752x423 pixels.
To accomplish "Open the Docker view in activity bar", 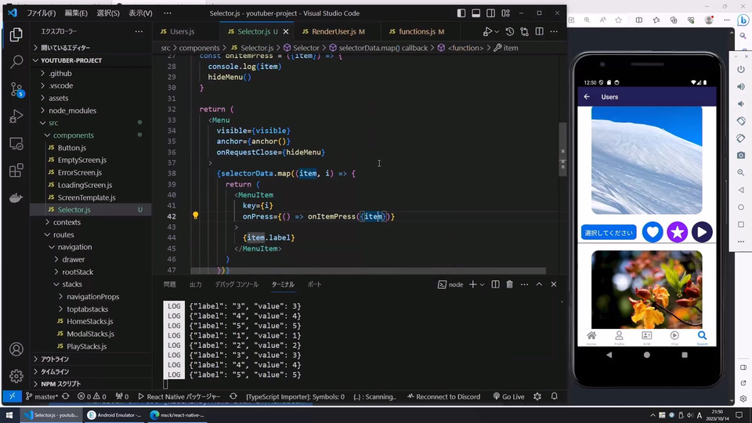I will coord(16,197).
